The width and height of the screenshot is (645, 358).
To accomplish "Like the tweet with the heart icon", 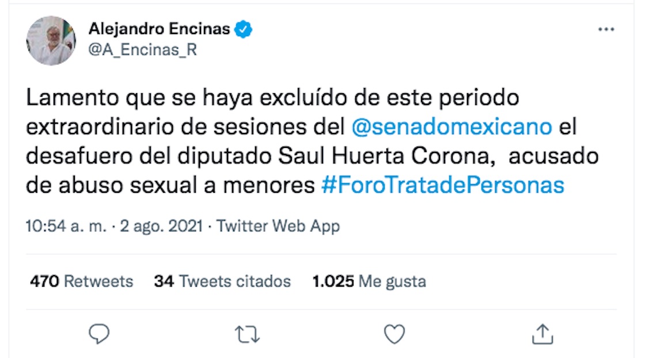I will pyautogui.click(x=394, y=334).
